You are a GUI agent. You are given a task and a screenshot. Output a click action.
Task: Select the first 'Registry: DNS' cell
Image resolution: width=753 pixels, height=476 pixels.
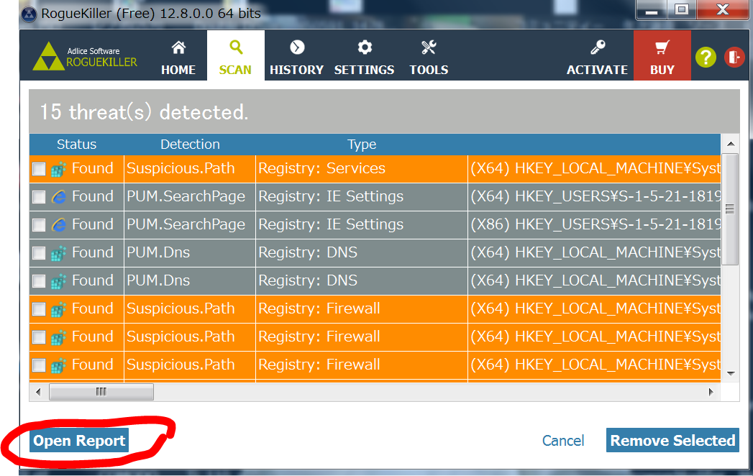362,252
